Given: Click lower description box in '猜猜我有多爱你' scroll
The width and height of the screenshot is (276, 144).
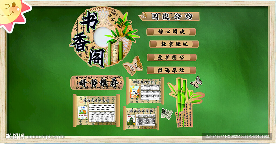Looking at the screenshot, I should click(102, 117).
